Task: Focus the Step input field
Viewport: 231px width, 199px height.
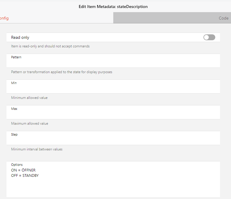Action: [113, 140]
